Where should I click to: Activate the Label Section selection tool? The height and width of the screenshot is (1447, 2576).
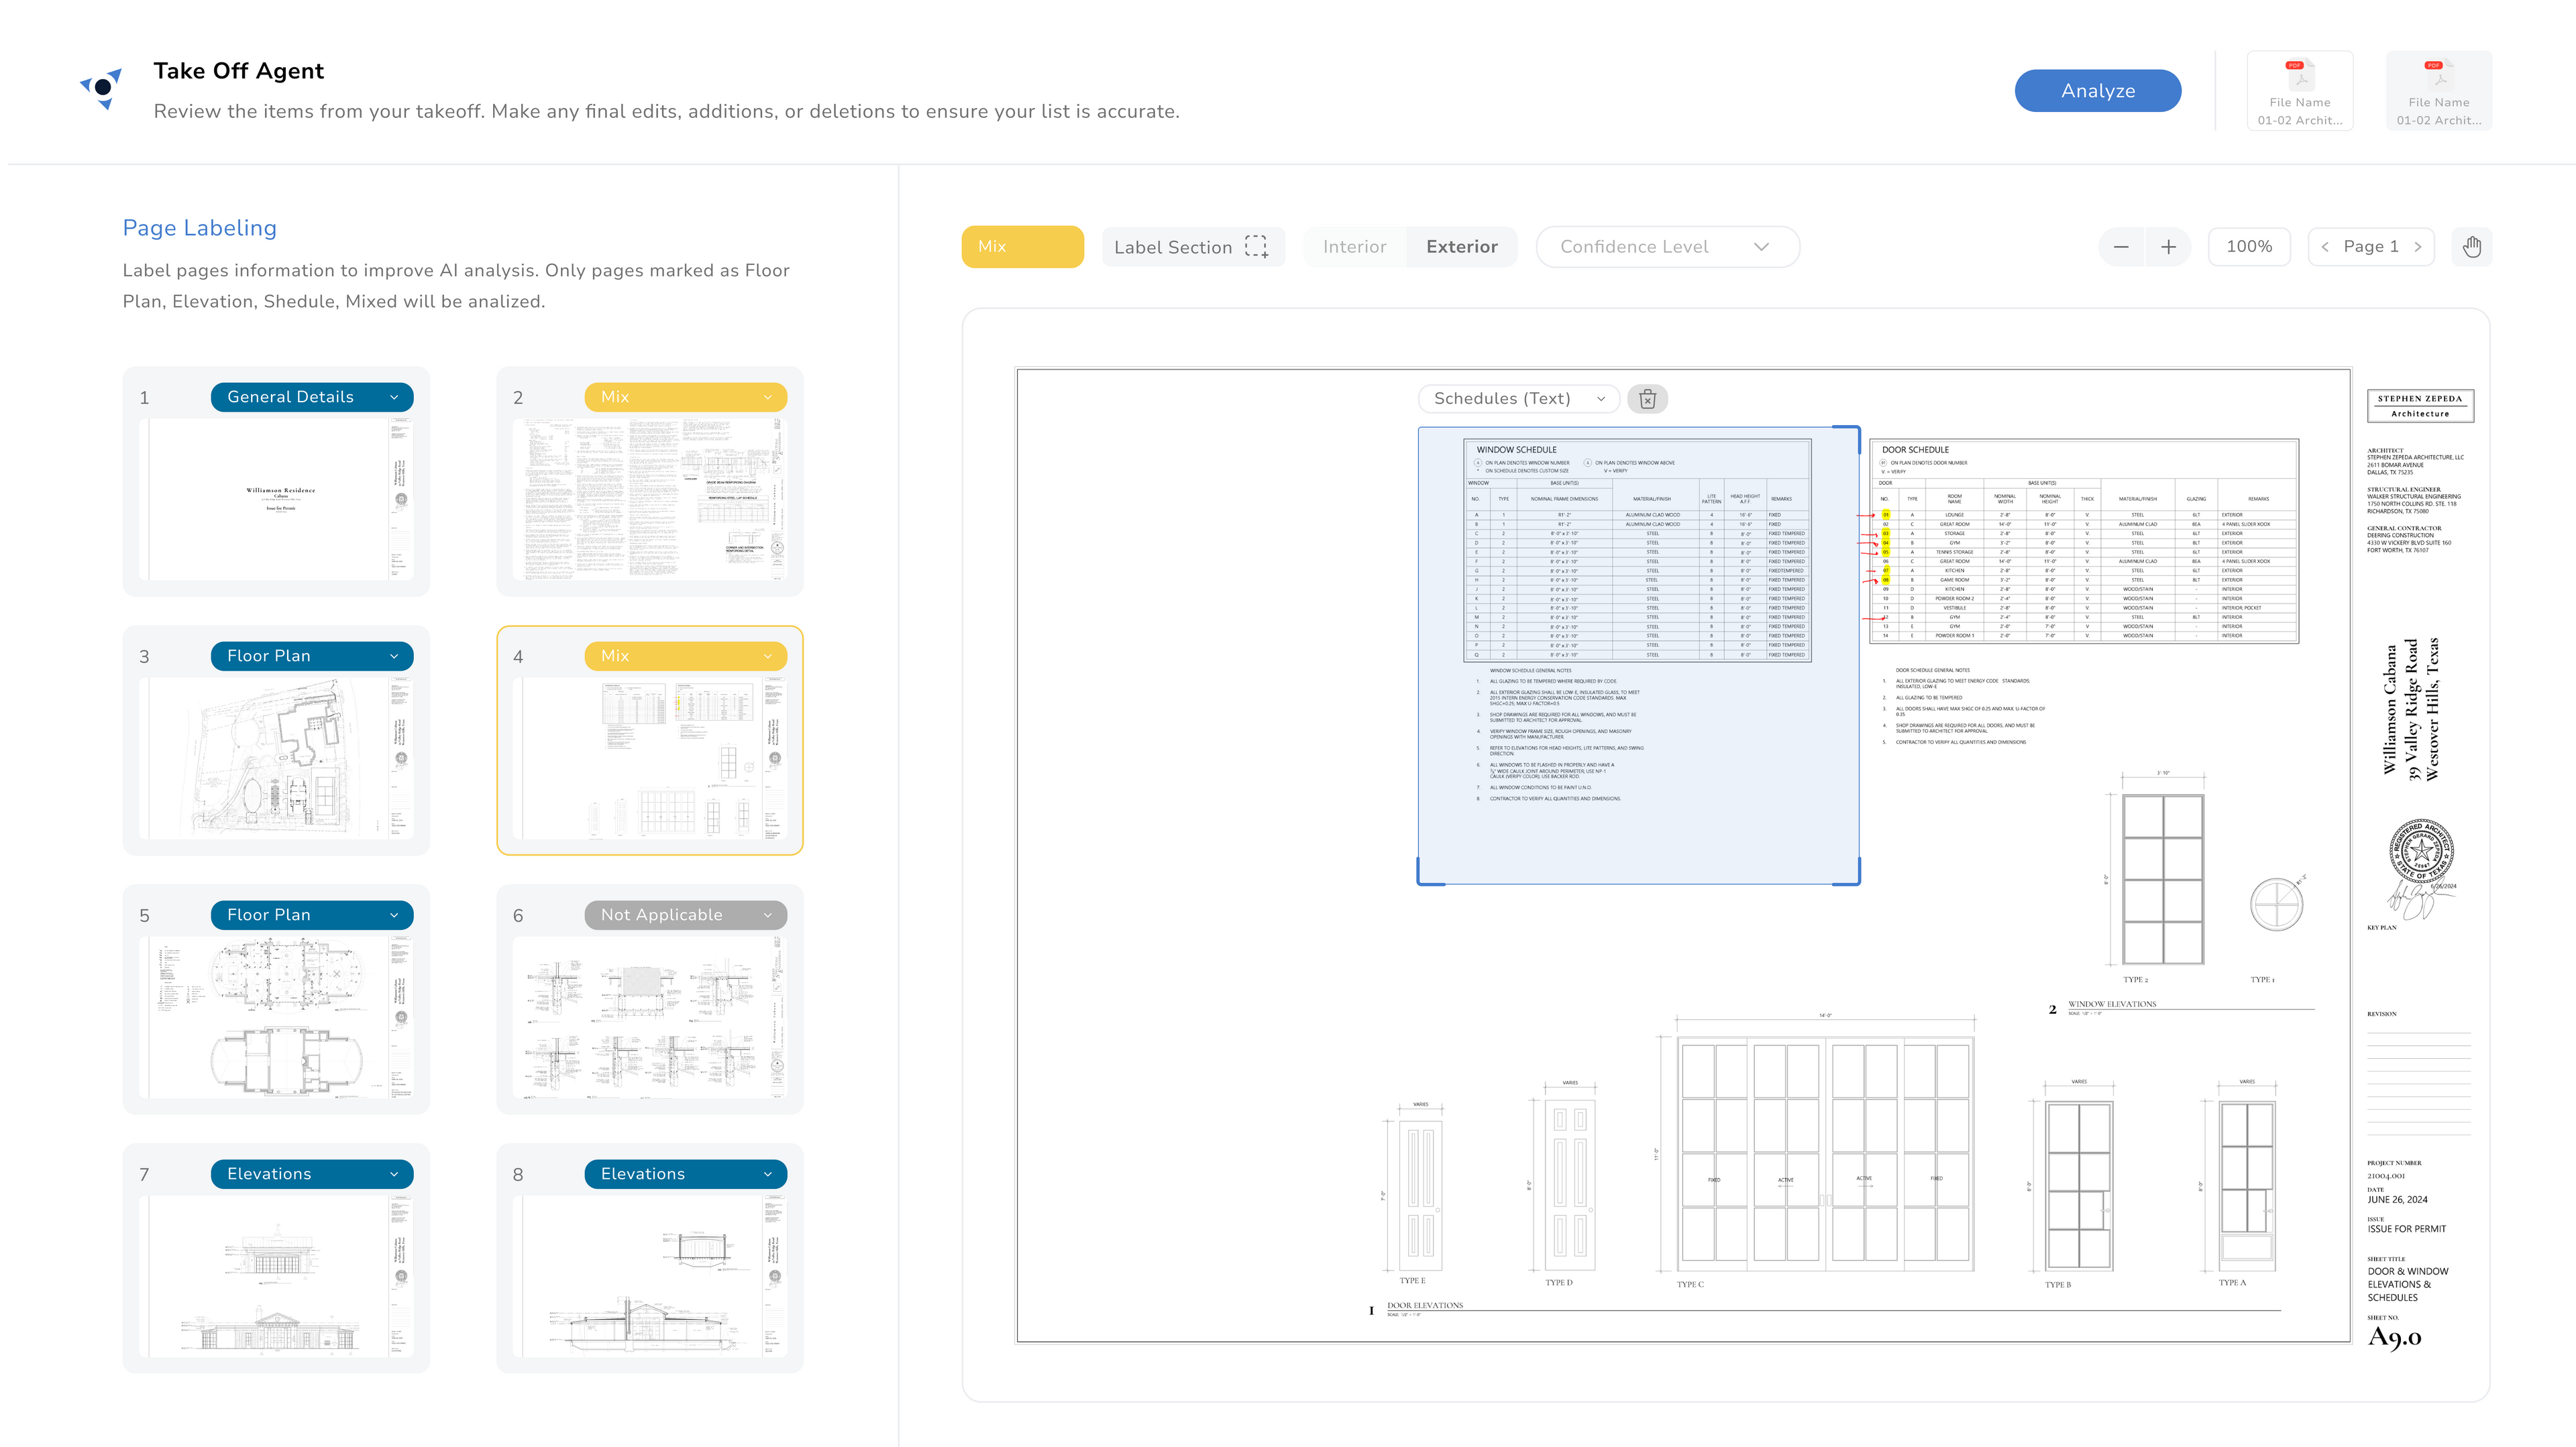click(1192, 247)
